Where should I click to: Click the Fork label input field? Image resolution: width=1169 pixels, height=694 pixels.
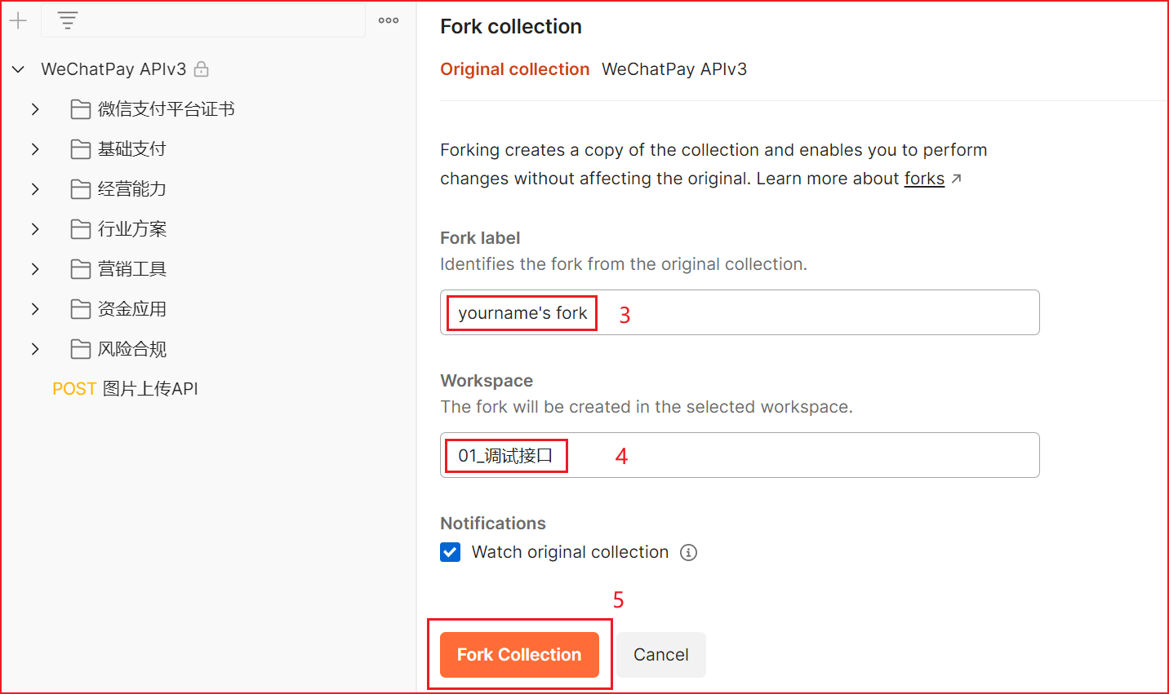(816, 312)
